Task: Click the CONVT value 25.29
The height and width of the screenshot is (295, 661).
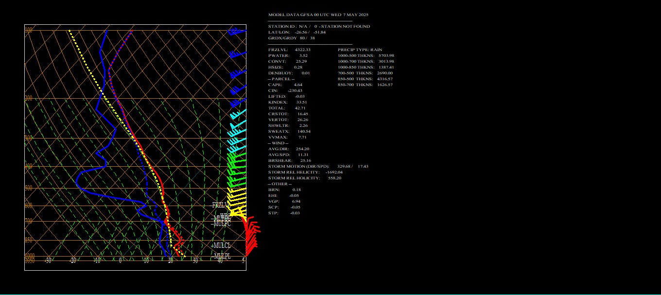Action: coord(301,61)
